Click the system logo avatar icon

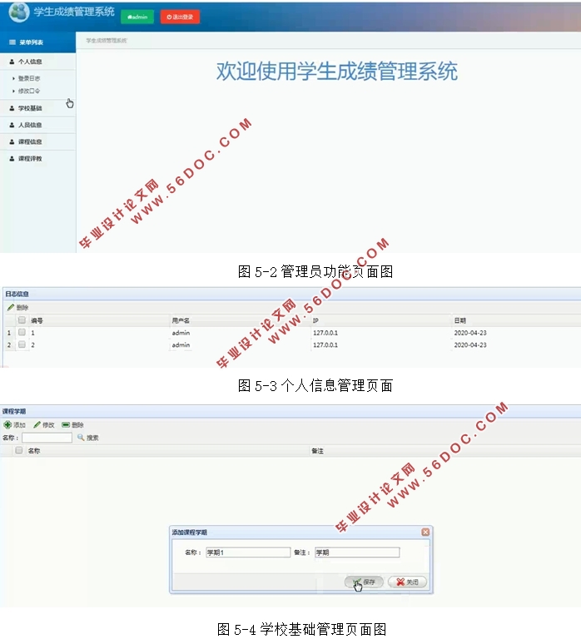(x=19, y=12)
